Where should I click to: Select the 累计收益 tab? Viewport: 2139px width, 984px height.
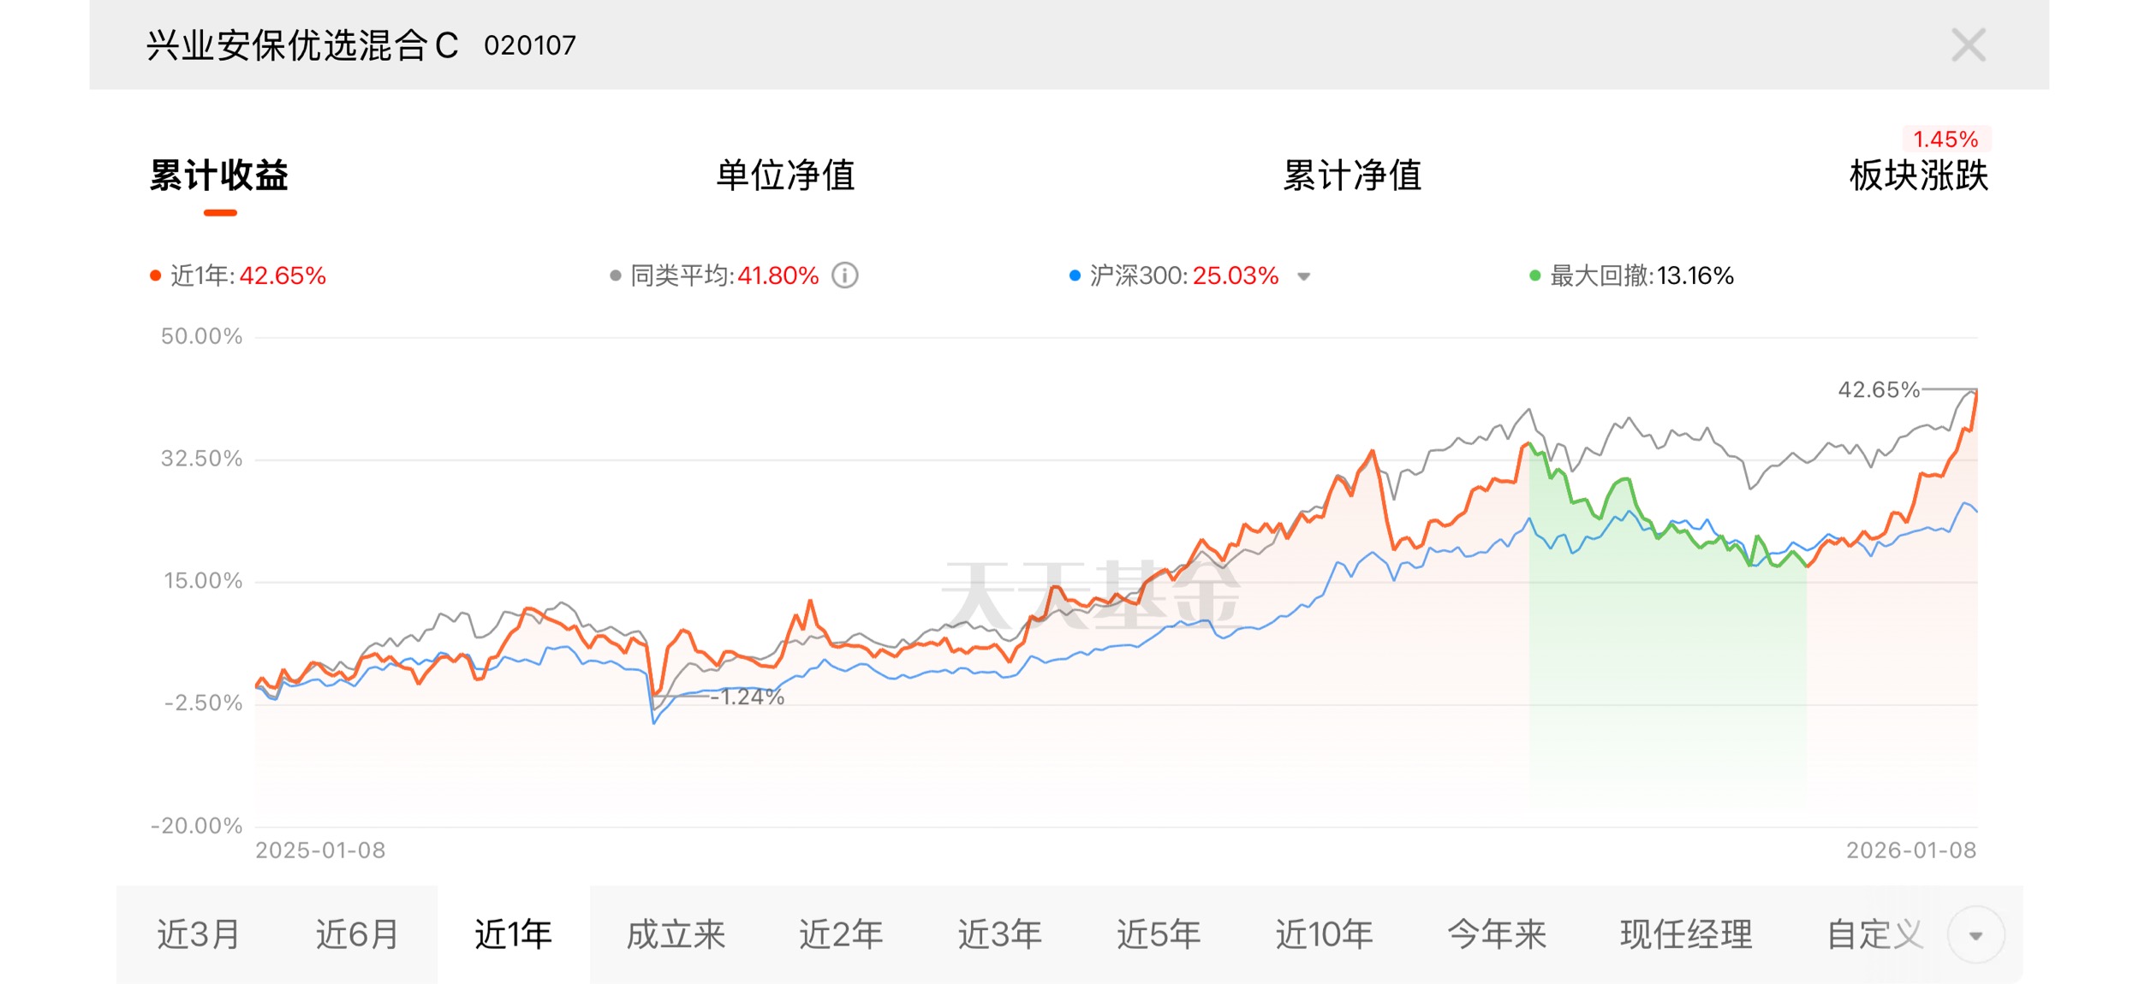(x=219, y=175)
